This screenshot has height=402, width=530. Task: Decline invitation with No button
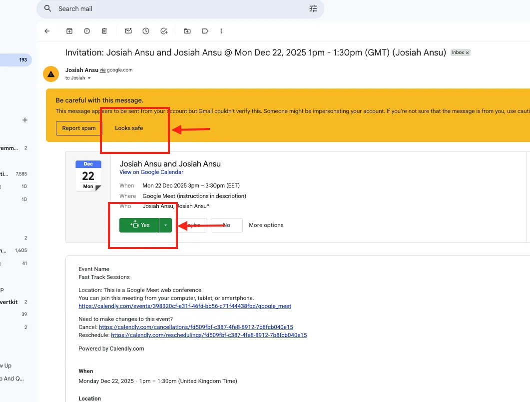pyautogui.click(x=226, y=225)
